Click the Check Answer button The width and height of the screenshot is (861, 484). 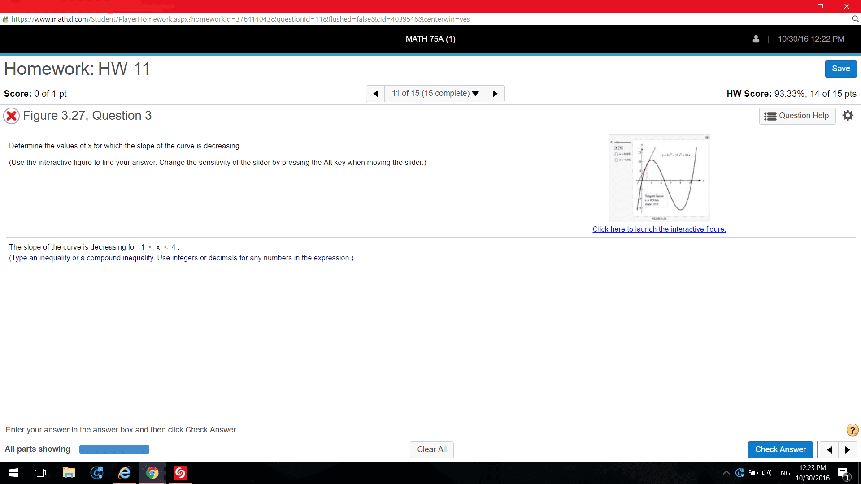pos(780,449)
